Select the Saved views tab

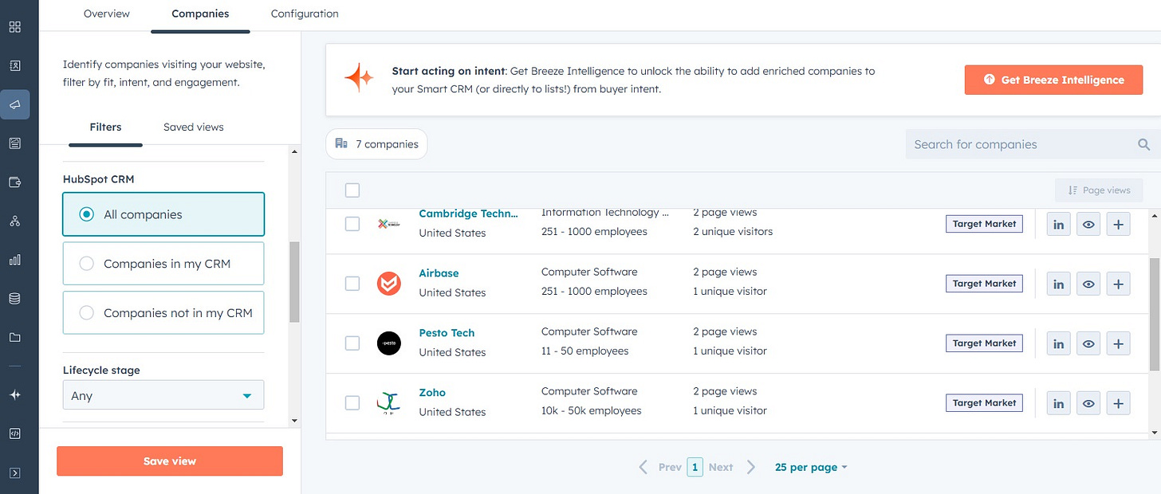coord(194,127)
